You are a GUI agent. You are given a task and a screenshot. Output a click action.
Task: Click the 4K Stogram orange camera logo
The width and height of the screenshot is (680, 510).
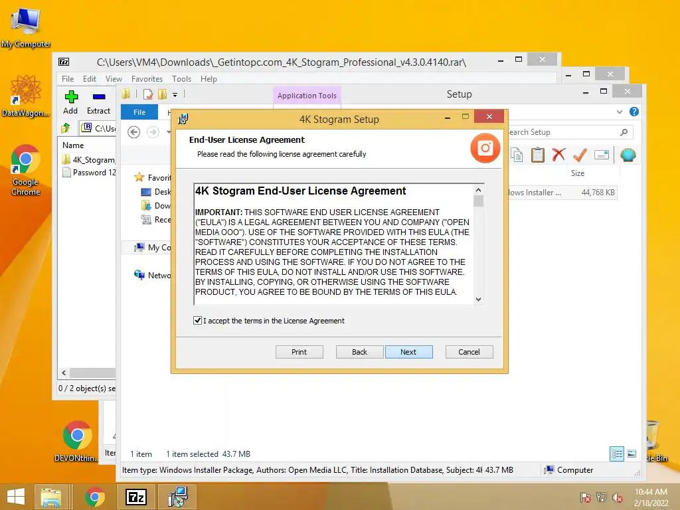(485, 148)
